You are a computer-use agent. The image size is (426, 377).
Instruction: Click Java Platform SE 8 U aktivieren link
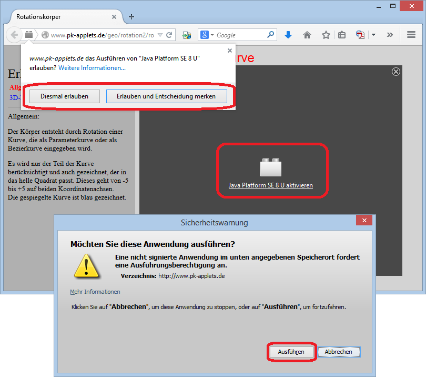270,185
